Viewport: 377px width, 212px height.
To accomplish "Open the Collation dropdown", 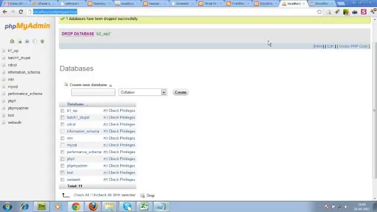I will click(x=143, y=92).
